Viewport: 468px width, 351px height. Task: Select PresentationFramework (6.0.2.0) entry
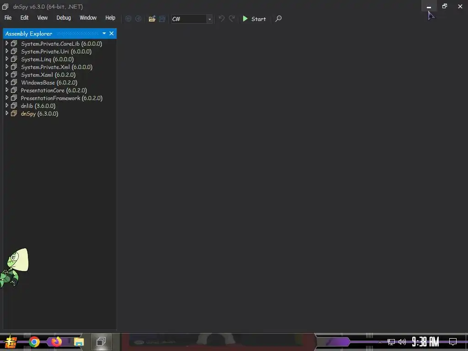pos(62,98)
